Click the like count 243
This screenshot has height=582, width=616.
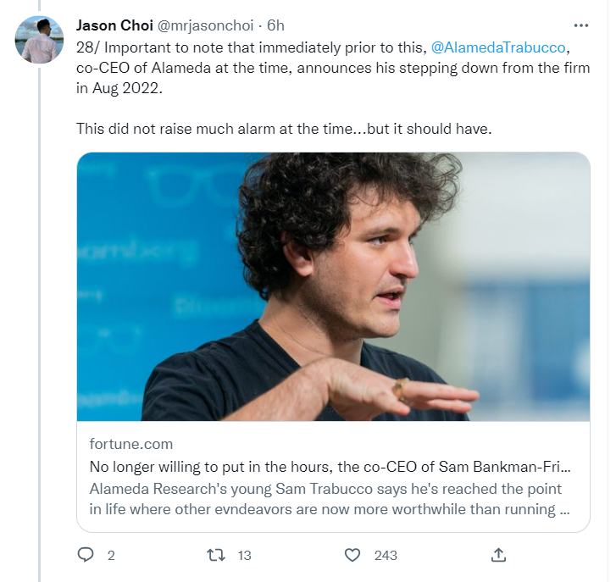click(x=386, y=556)
